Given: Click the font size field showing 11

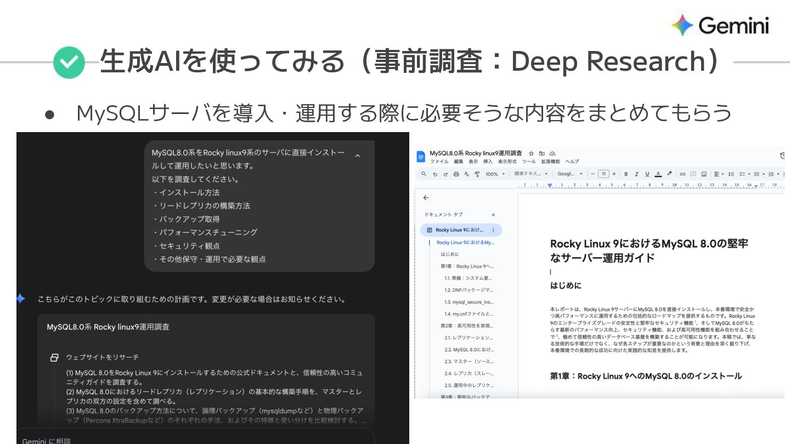Looking at the screenshot, I should pyautogui.click(x=603, y=174).
